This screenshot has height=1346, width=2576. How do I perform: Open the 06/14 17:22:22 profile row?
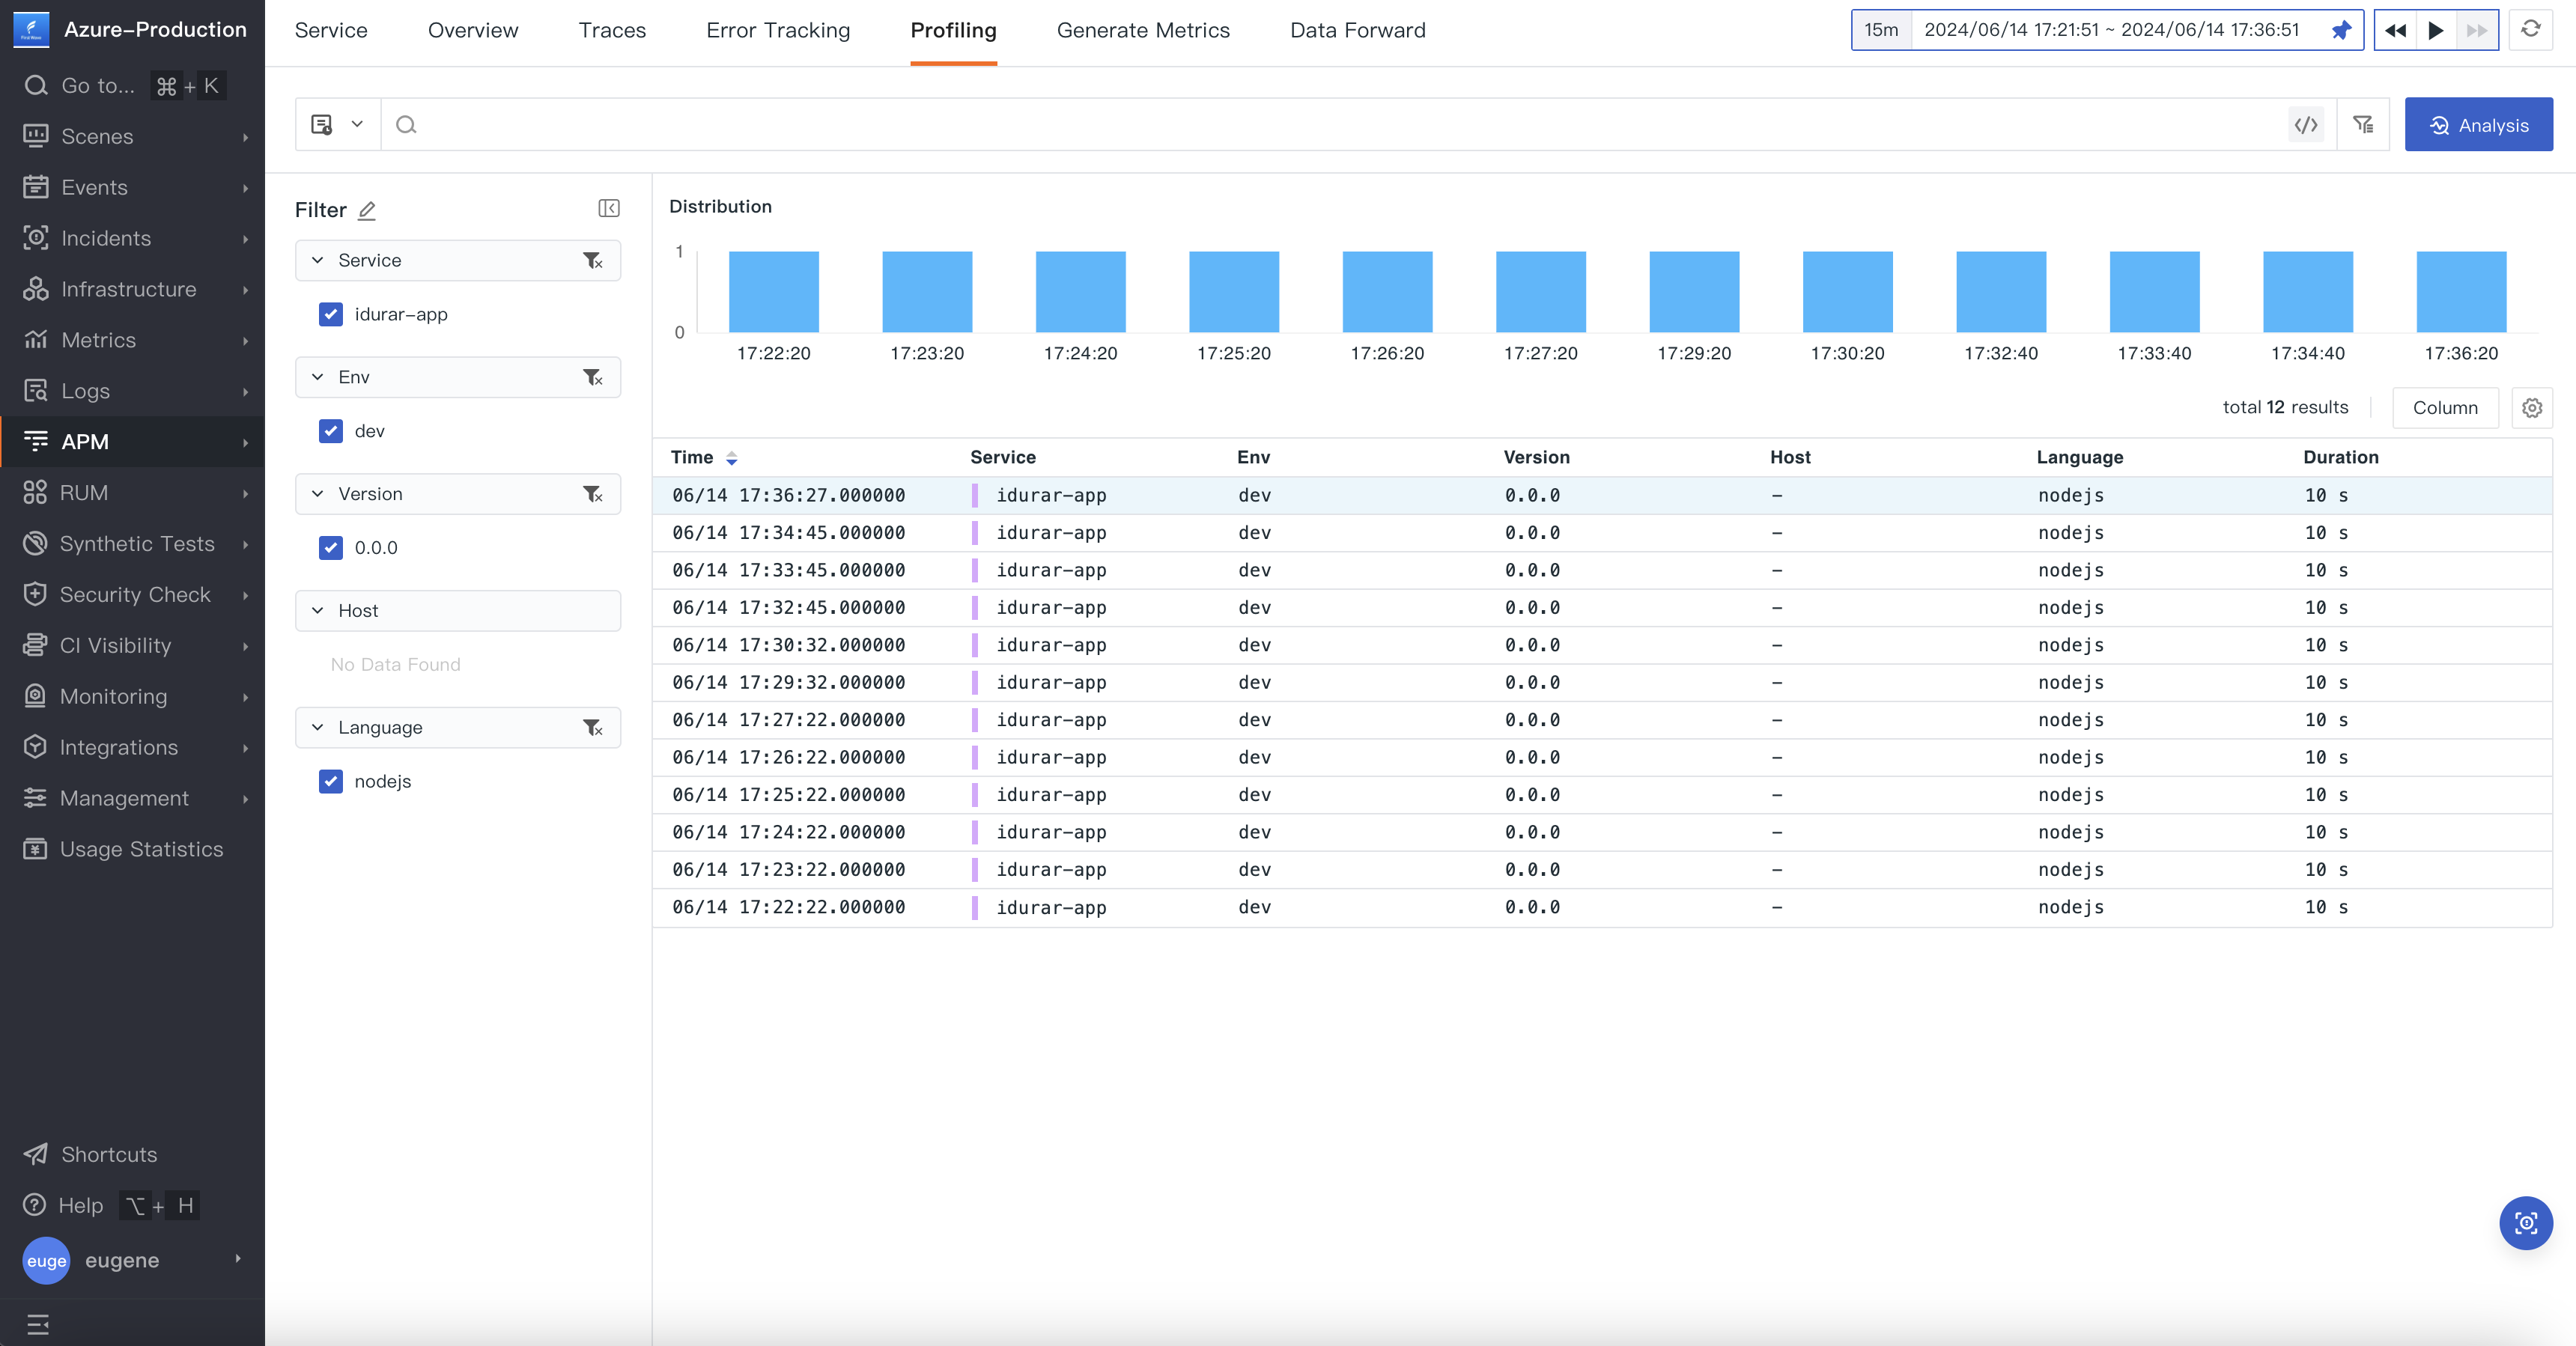click(1602, 907)
